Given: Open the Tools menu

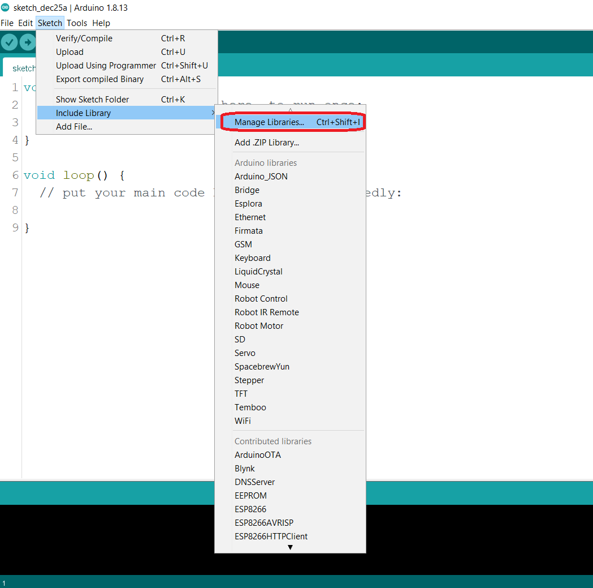Looking at the screenshot, I should (77, 23).
